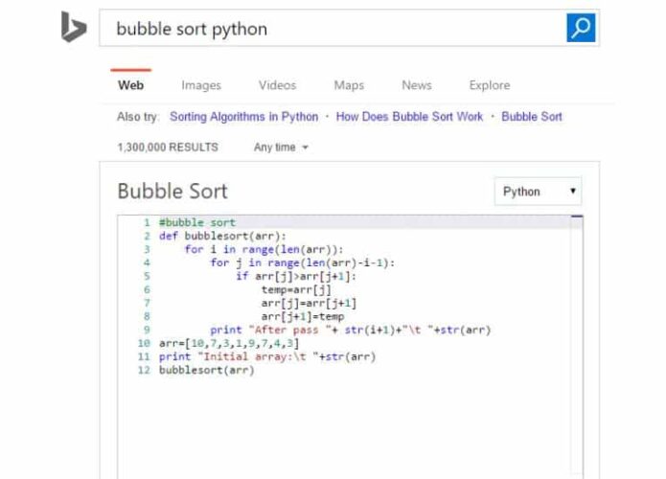Screen dimensions: 666x479
Task: Click into the search box text field
Action: (333, 29)
